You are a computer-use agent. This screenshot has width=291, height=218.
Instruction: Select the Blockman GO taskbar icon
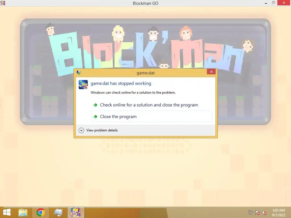click(76, 212)
